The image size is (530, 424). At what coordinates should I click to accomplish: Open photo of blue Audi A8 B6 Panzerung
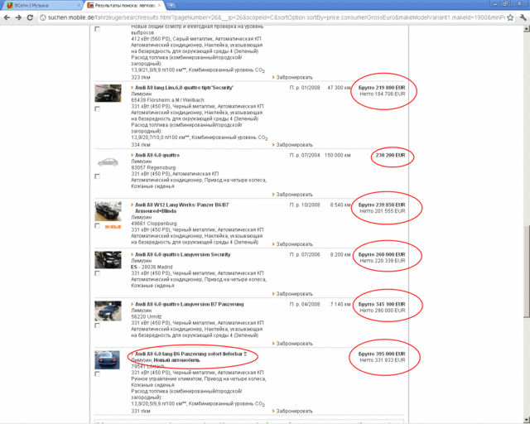tap(107, 359)
